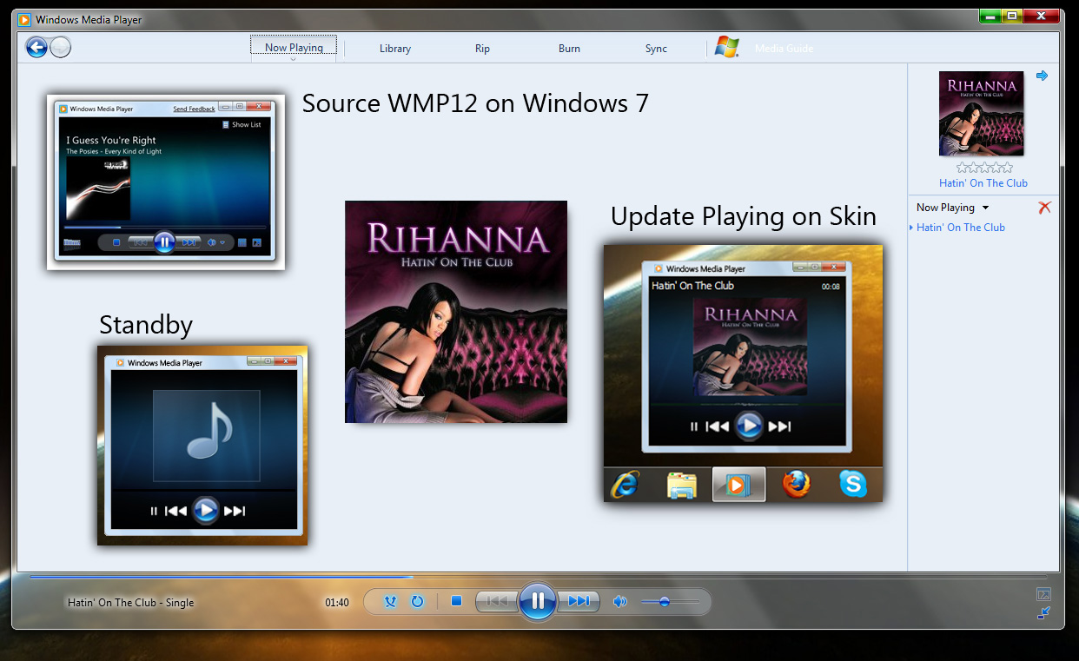Image resolution: width=1079 pixels, height=661 pixels.
Task: Expand the arrow beneath Now Playing tab
Action: coord(294,60)
